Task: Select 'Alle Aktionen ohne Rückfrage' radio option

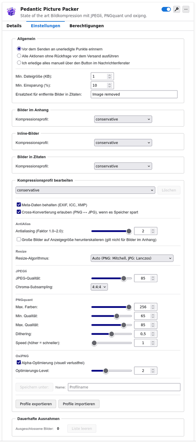Action: [19, 56]
